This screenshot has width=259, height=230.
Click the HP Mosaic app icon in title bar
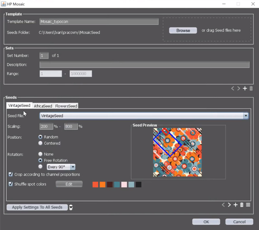pos(4,4)
